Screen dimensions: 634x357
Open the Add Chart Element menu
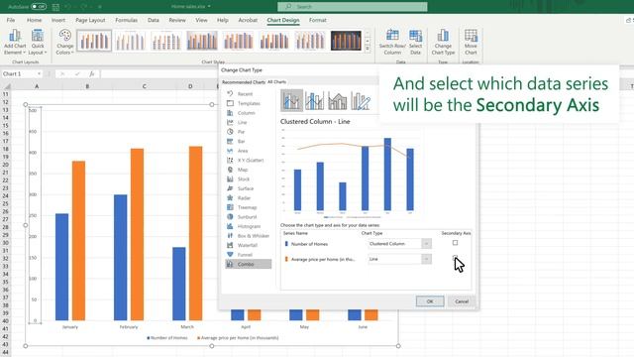(x=15, y=42)
